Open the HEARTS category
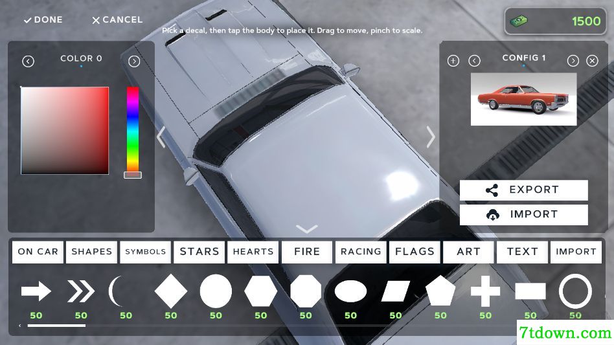Image resolution: width=614 pixels, height=345 pixels. pos(253,252)
